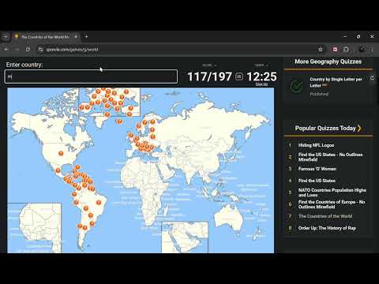Viewport: 379px width, 284px height.
Task: Click the refresh icon beside More Geography Quizzes
Action: (372, 78)
